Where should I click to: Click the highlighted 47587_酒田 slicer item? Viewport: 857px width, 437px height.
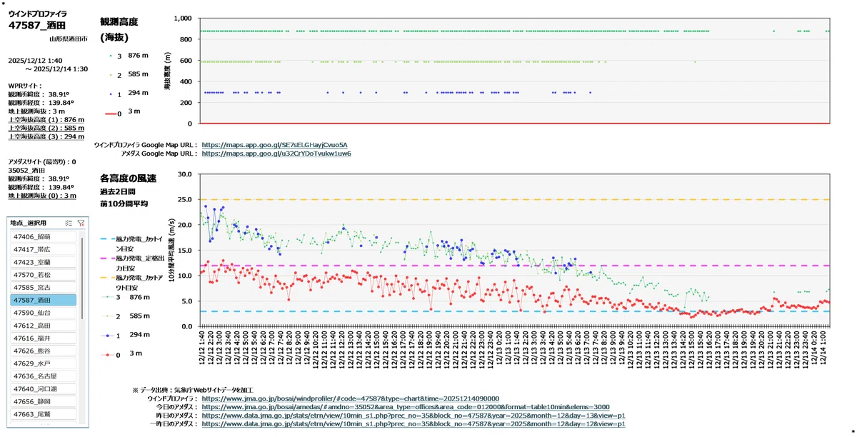coord(43,300)
